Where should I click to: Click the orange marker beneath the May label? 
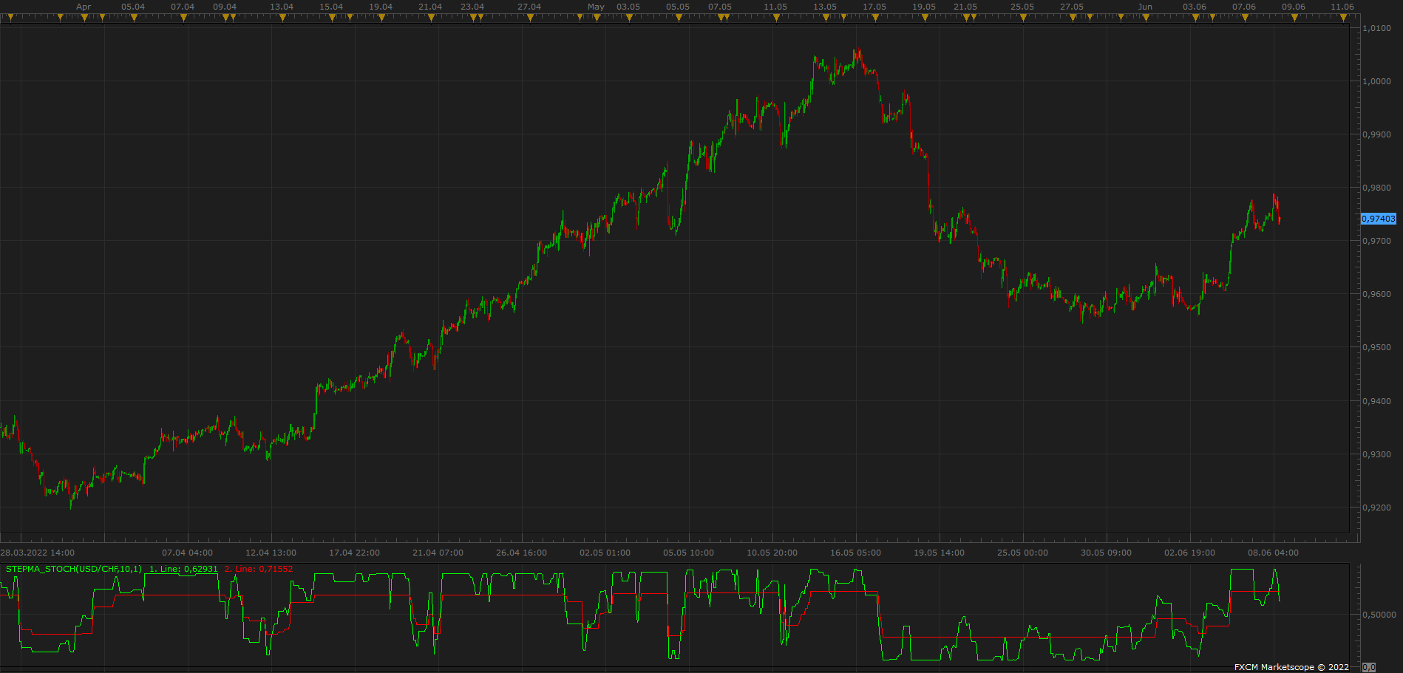[x=597, y=18]
